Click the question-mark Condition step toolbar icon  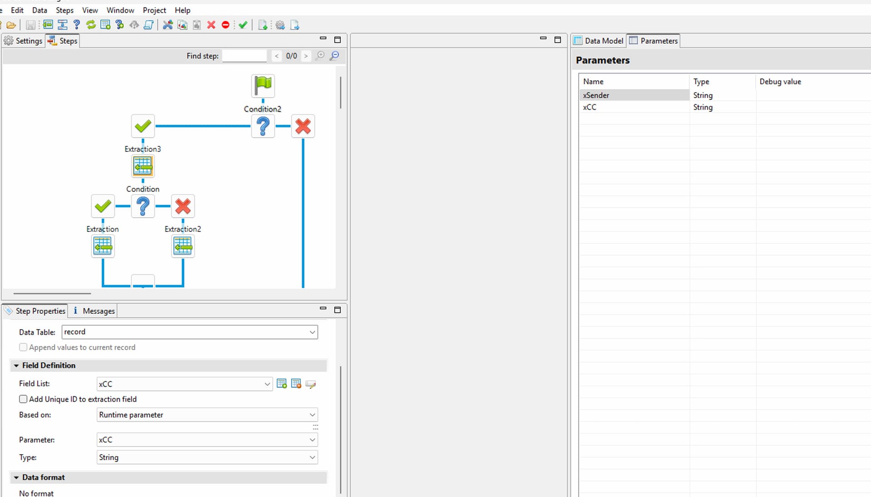tap(77, 25)
